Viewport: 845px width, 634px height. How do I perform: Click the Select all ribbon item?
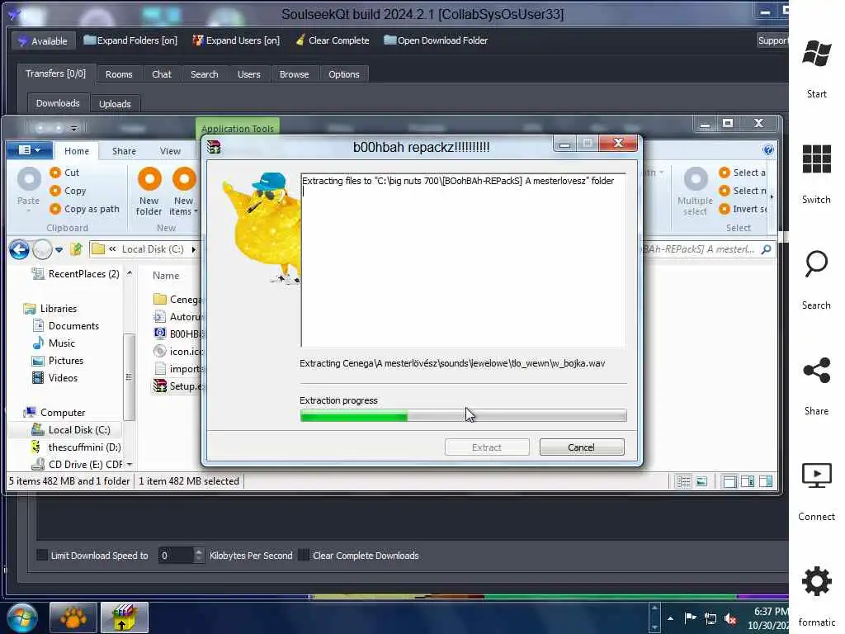click(743, 173)
